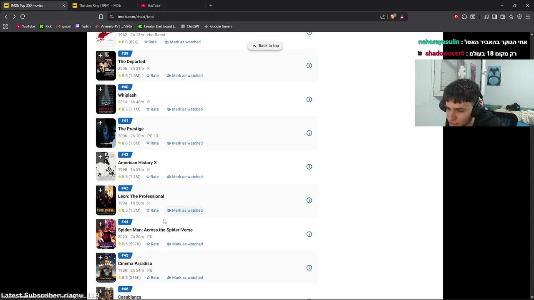The image size is (534, 300).
Task: Open Leo AI sparkle icon
Action: click(511, 17)
